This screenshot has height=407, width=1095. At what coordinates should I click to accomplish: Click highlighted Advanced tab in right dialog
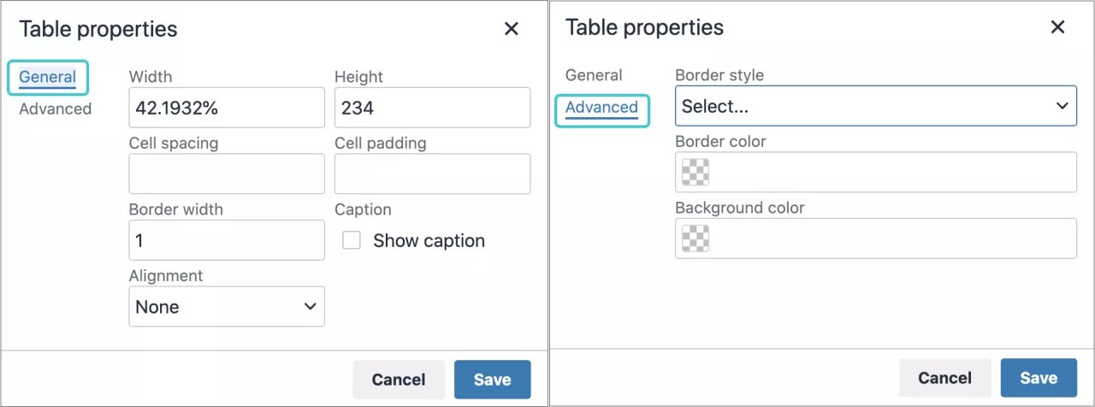pyautogui.click(x=601, y=108)
